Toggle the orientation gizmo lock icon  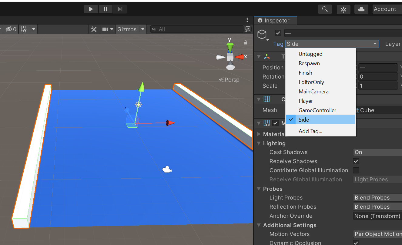[x=246, y=43]
